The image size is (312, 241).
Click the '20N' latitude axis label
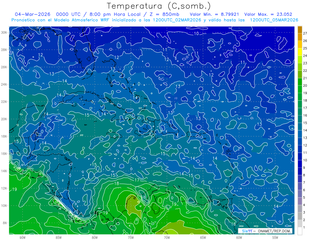tap(4, 119)
